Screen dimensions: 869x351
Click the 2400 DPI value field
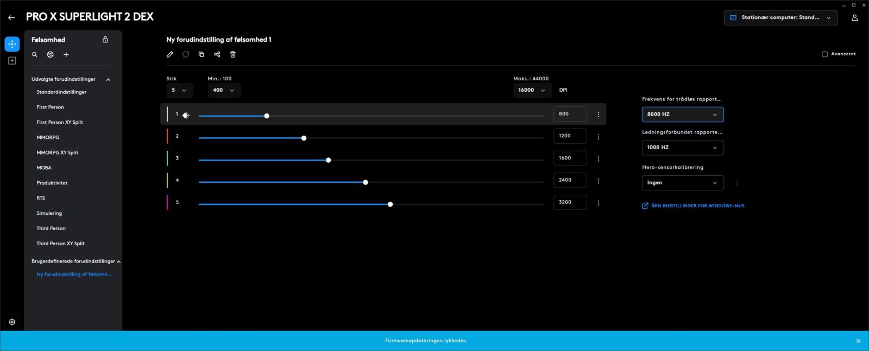point(570,180)
